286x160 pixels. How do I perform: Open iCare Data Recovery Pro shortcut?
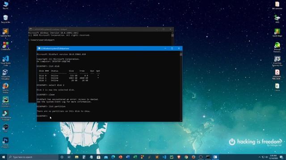(x=277, y=61)
